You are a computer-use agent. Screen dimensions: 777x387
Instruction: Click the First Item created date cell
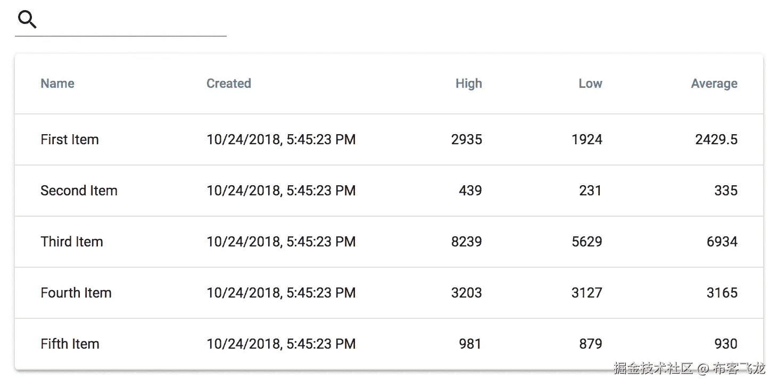point(281,139)
